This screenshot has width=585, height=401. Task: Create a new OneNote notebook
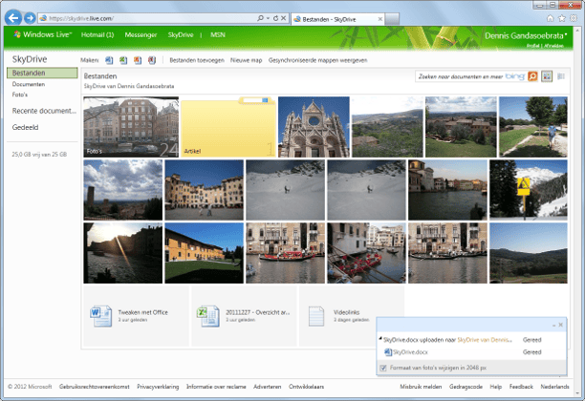coord(152,60)
